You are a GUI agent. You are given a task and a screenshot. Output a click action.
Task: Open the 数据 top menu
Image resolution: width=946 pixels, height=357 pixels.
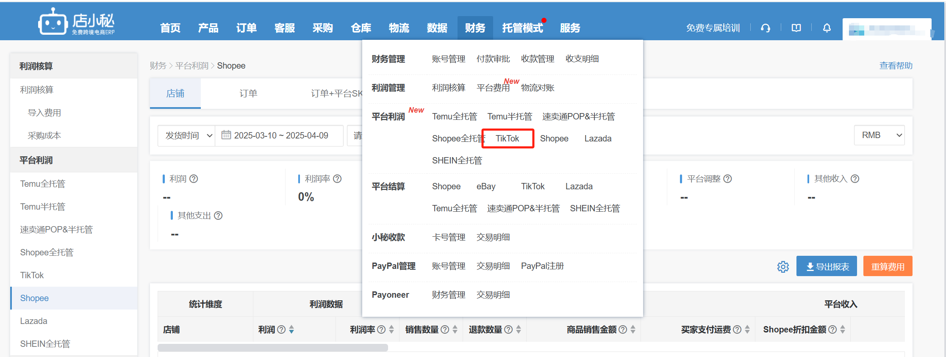click(437, 28)
